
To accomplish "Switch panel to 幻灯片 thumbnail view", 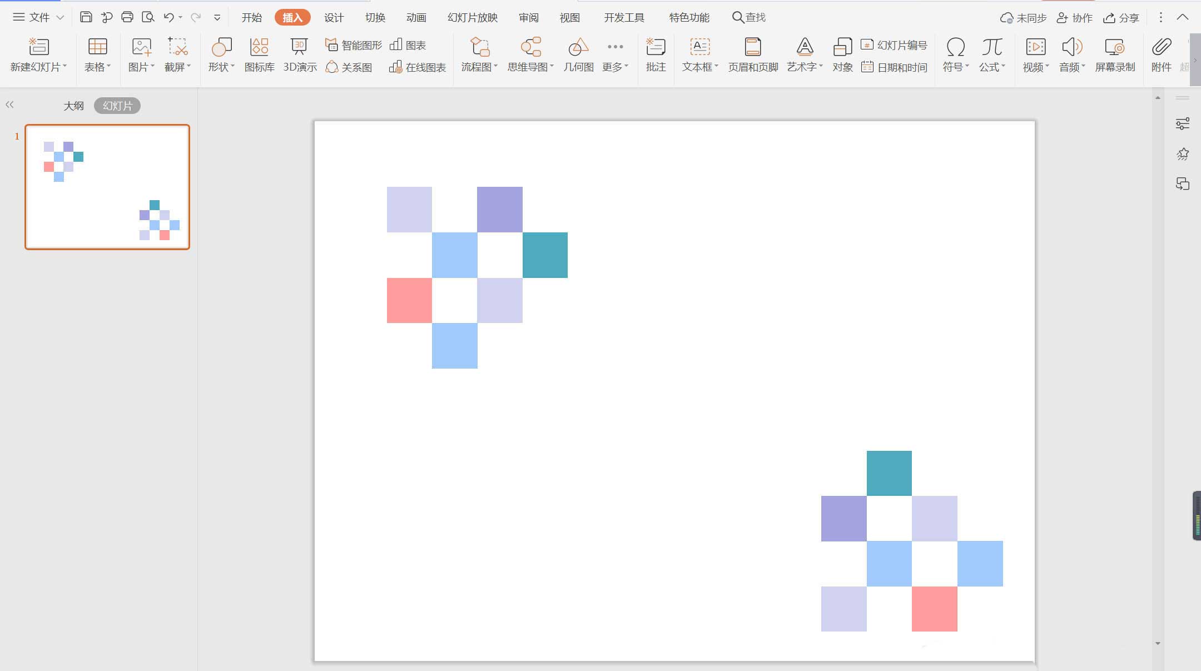I will (117, 106).
